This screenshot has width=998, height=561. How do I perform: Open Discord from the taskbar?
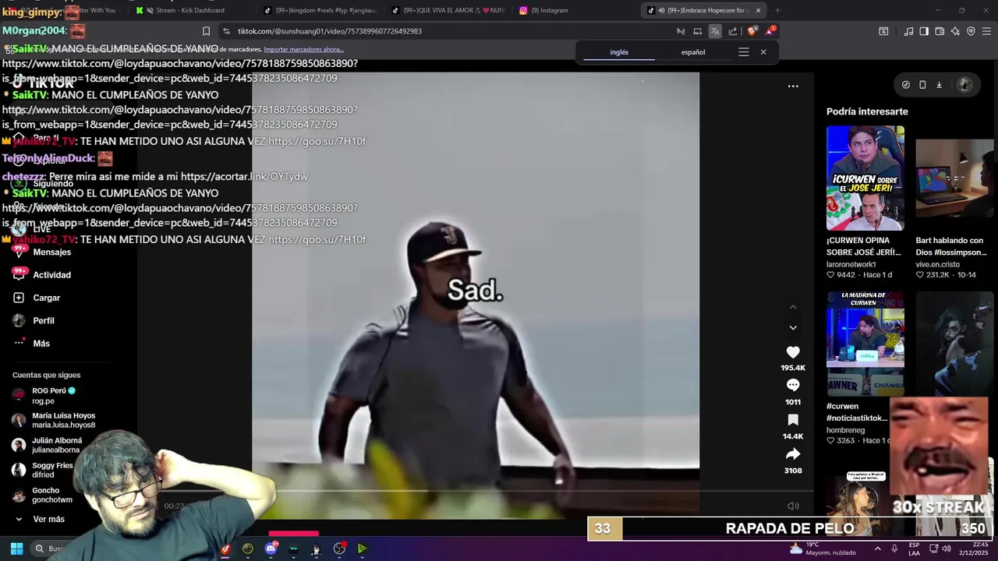click(271, 549)
